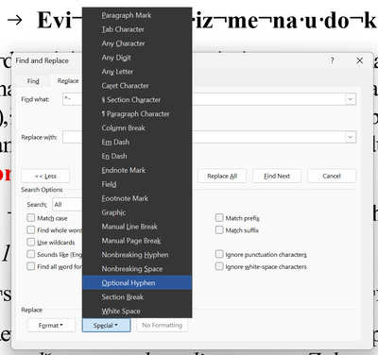Toggle the Sounds like checkbox

[31, 254]
